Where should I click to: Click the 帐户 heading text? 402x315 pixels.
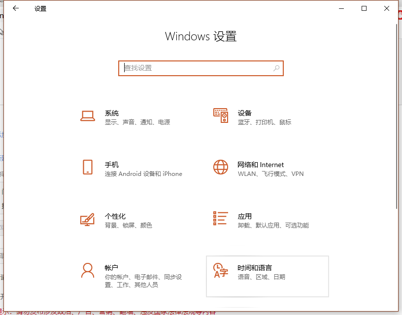111,268
